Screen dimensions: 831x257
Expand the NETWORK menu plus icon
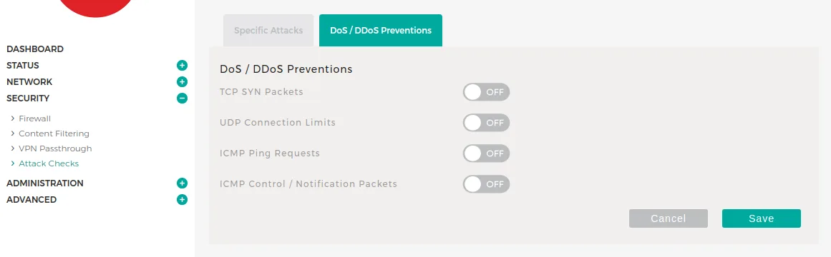tap(182, 82)
